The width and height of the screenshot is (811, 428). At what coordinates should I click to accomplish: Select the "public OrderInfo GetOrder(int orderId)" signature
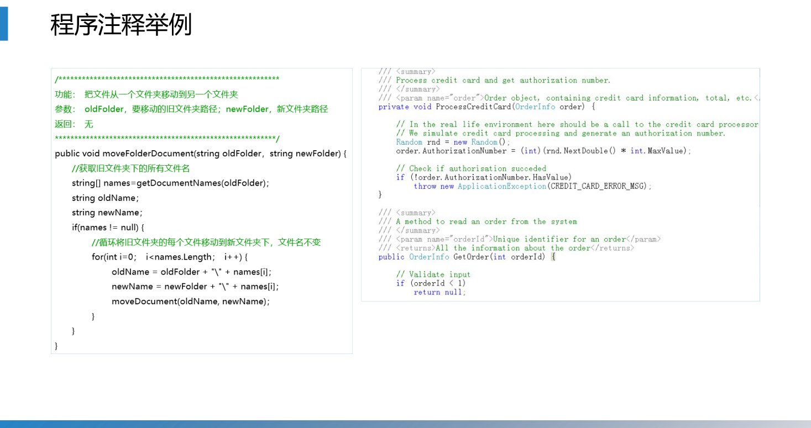coord(467,257)
